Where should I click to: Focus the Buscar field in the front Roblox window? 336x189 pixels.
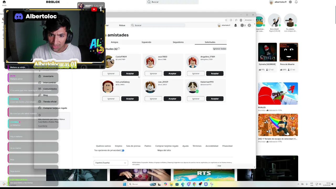click(x=158, y=25)
